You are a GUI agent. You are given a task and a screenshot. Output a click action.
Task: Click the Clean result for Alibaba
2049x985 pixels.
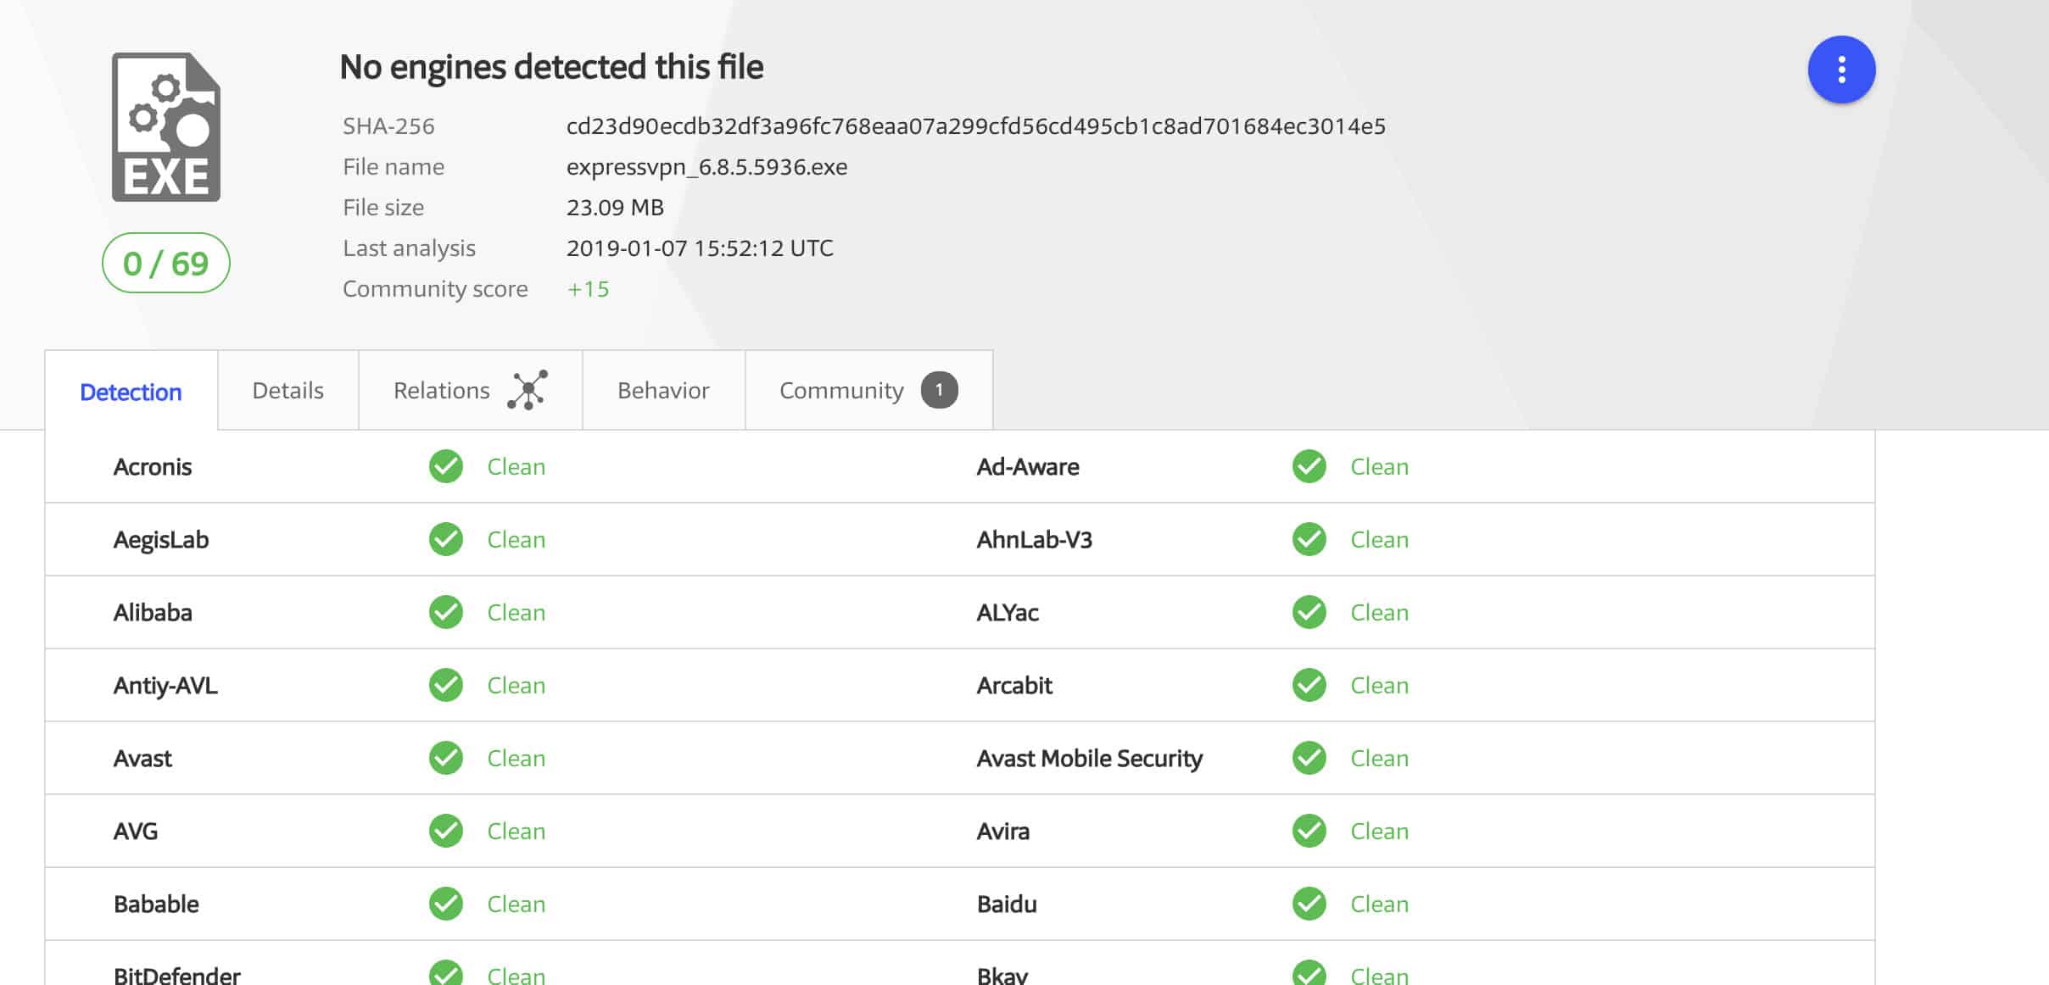tap(516, 613)
